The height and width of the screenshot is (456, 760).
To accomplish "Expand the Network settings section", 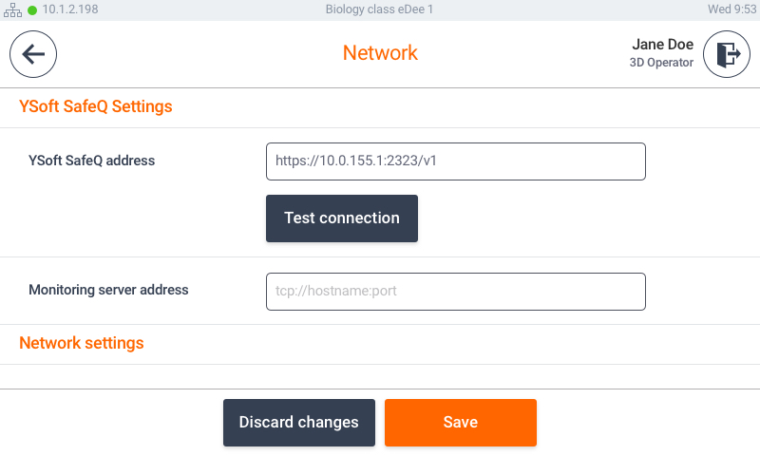I will tap(82, 343).
